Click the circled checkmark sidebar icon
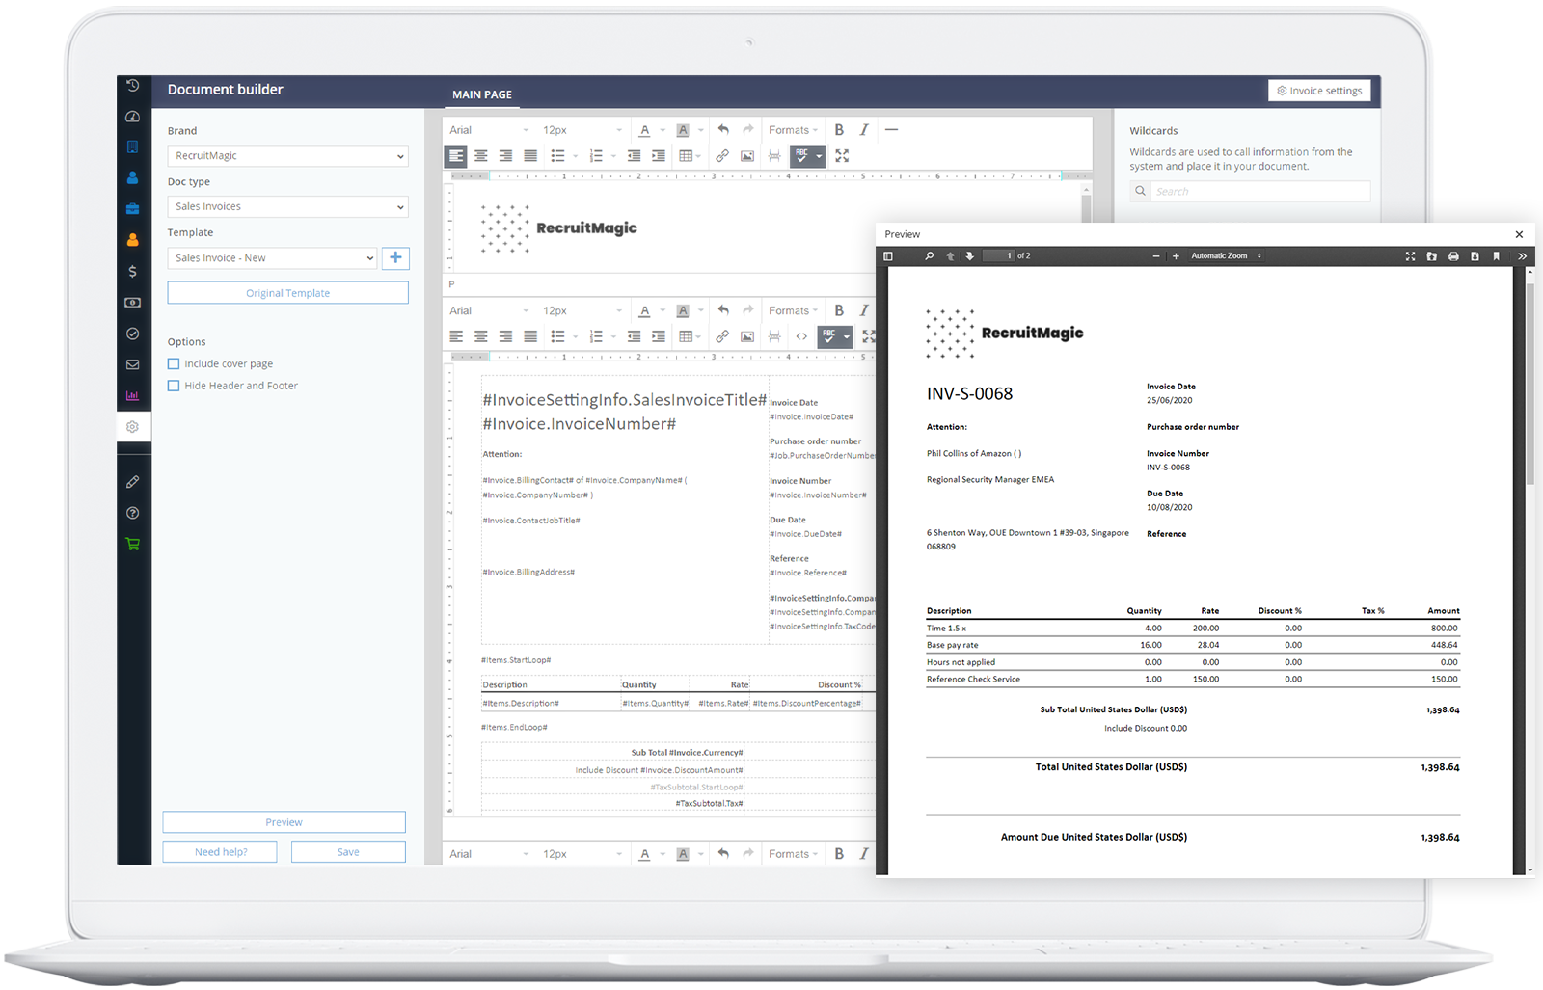The image size is (1543, 990). (x=133, y=334)
